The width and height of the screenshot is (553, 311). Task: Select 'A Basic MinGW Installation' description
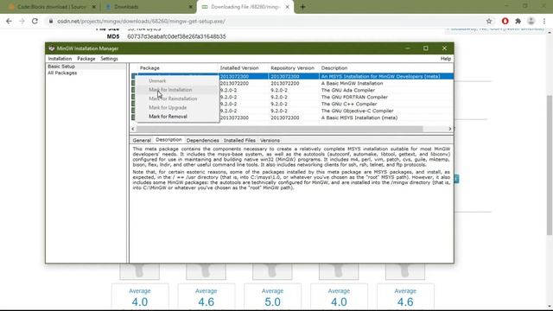coord(352,83)
